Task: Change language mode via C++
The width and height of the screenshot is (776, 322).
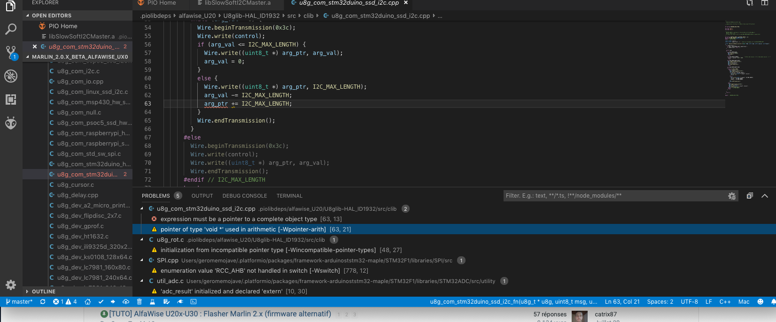Action: 725,302
